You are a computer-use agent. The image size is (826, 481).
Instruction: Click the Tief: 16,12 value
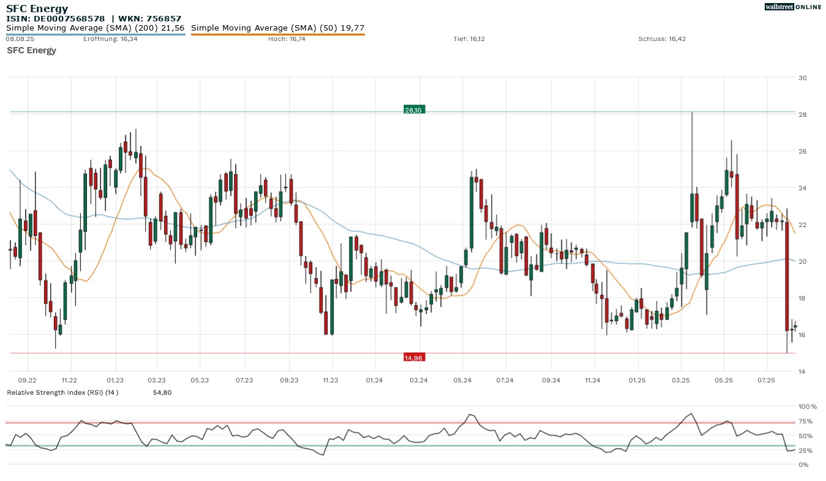(469, 39)
